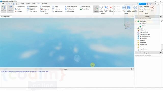This screenshot has width=163, height=91.
Task: Close the Output panel
Action: click(133, 69)
